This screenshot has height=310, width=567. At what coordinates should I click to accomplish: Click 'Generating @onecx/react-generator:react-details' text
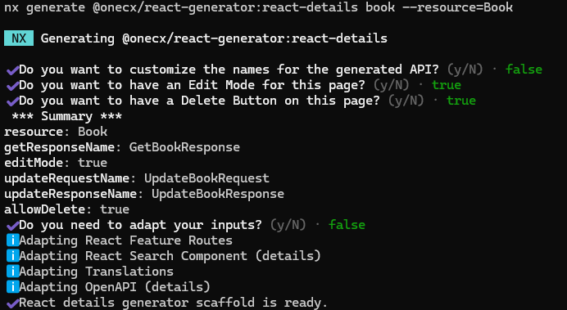[214, 38]
